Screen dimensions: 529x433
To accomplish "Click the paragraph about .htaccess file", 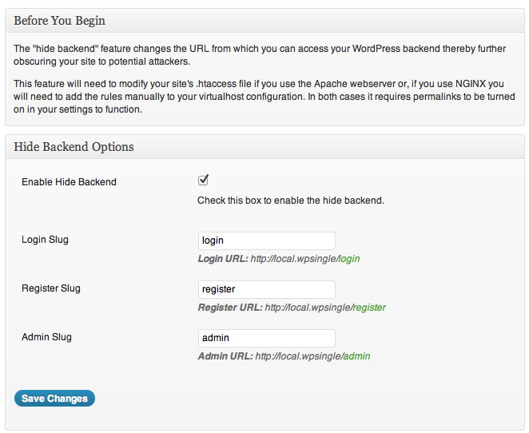I will pos(264,97).
